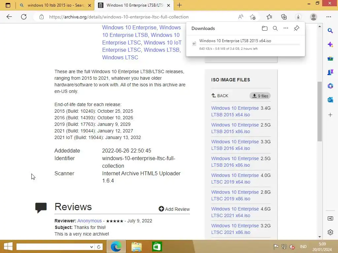Image resolution: width=338 pixels, height=253 pixels.
Task: Close the Windows 10 Enterprise LTSB tab
Action: 169,5
